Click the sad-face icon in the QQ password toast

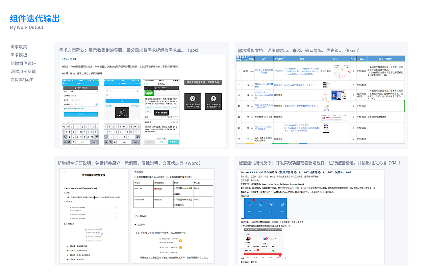[122, 112]
